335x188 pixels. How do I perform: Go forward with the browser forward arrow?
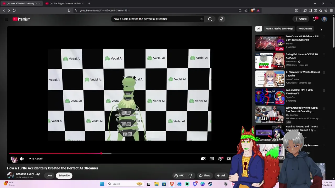(9, 10)
